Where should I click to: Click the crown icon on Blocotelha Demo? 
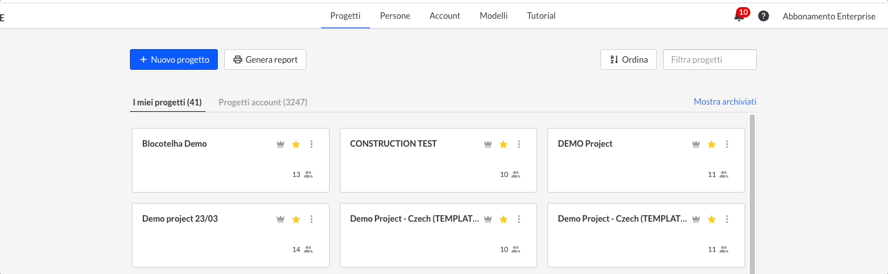[x=280, y=144]
